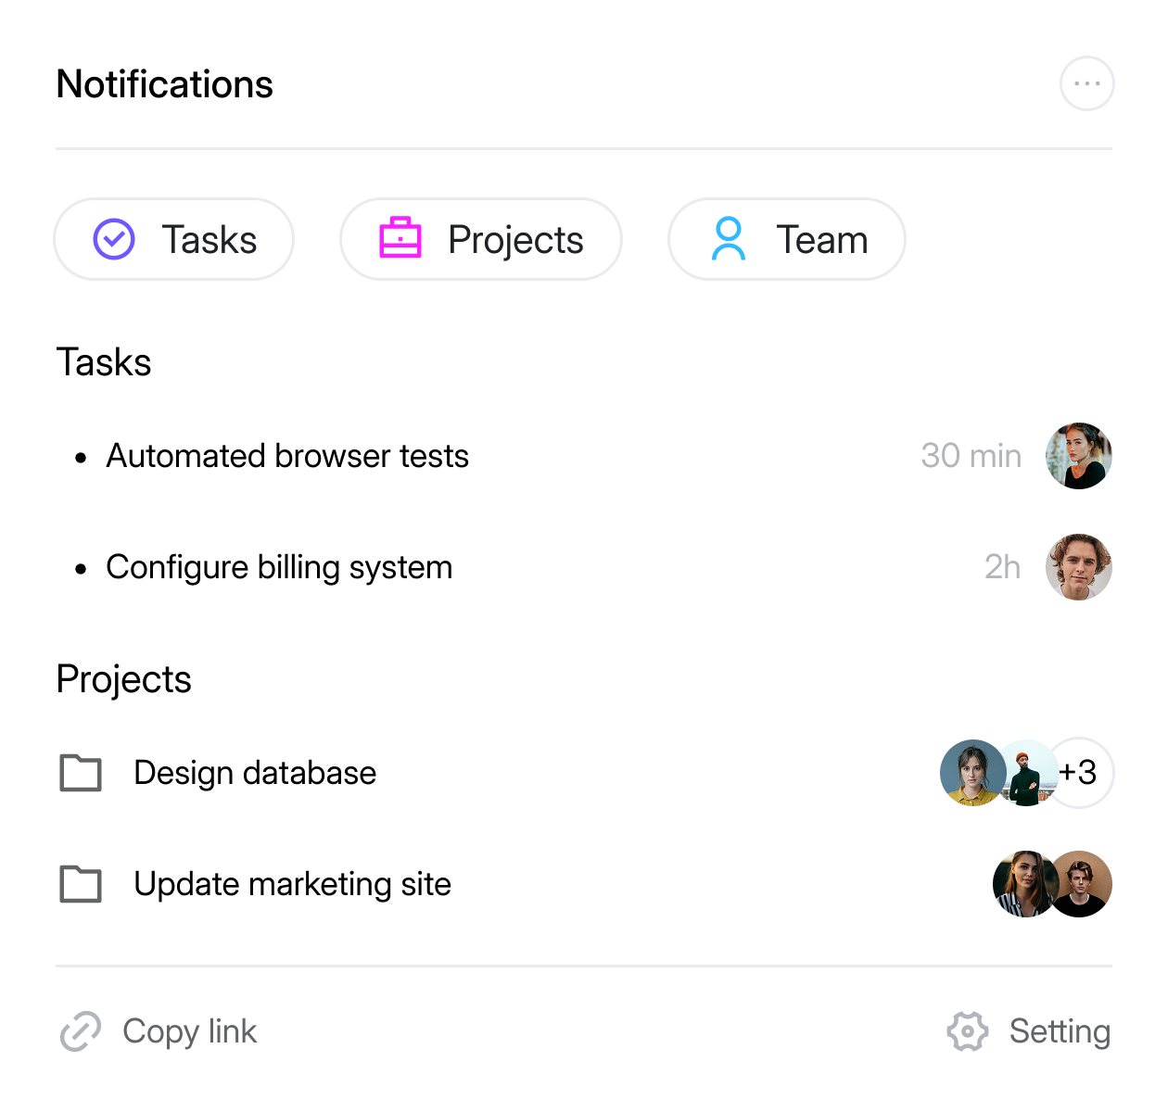The width and height of the screenshot is (1168, 1112).
Task: Click the folder icon beside Update marketing site
Action: click(x=81, y=884)
